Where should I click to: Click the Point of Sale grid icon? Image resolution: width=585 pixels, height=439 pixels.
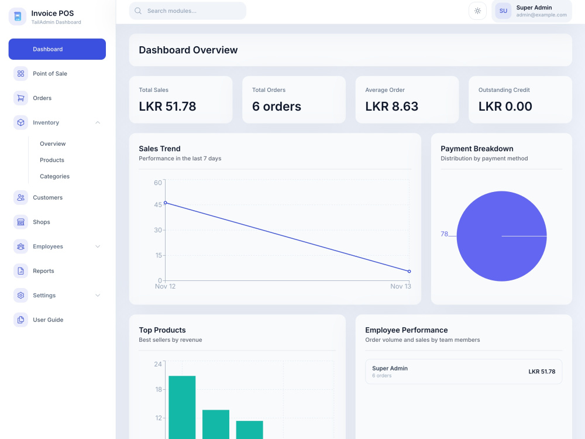tap(21, 74)
